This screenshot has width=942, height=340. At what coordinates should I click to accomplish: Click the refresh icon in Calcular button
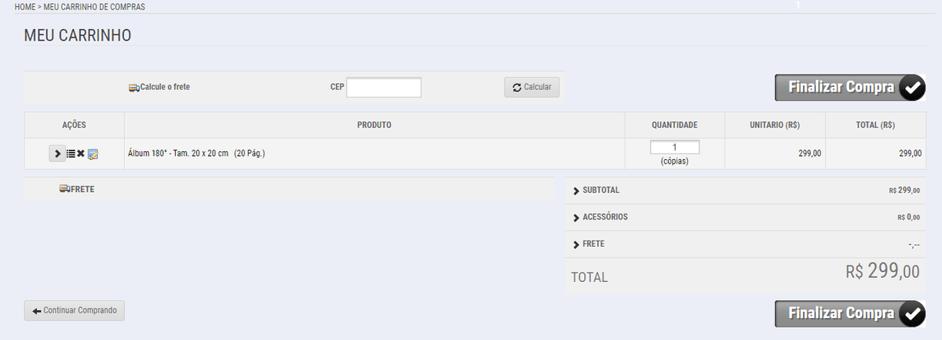(517, 88)
